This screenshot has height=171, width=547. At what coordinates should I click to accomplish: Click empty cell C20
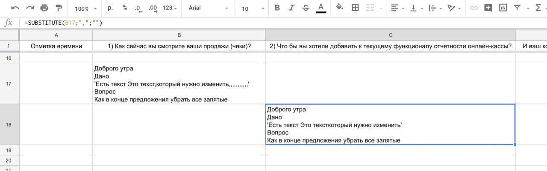[391, 160]
